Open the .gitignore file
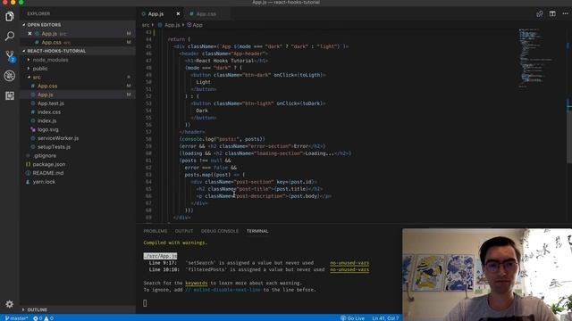This screenshot has height=321, width=572. pyautogui.click(x=45, y=156)
